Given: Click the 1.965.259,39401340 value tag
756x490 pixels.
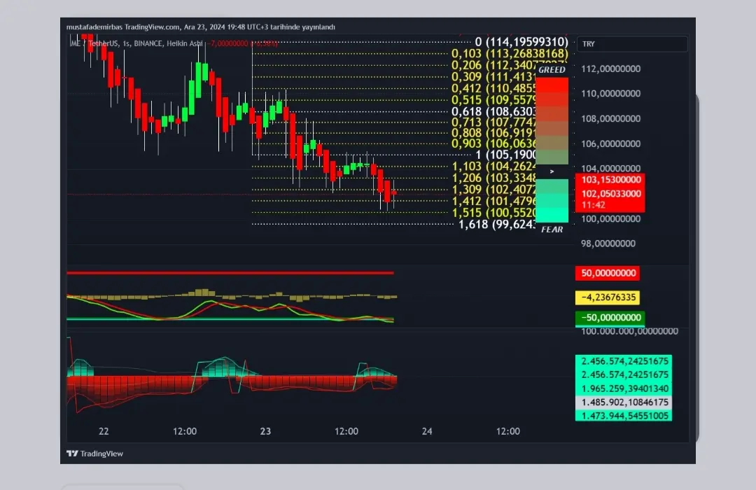Looking at the screenshot, I should [624, 388].
